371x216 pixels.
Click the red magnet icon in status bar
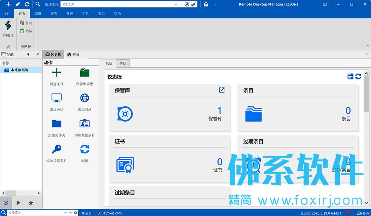(348, 213)
